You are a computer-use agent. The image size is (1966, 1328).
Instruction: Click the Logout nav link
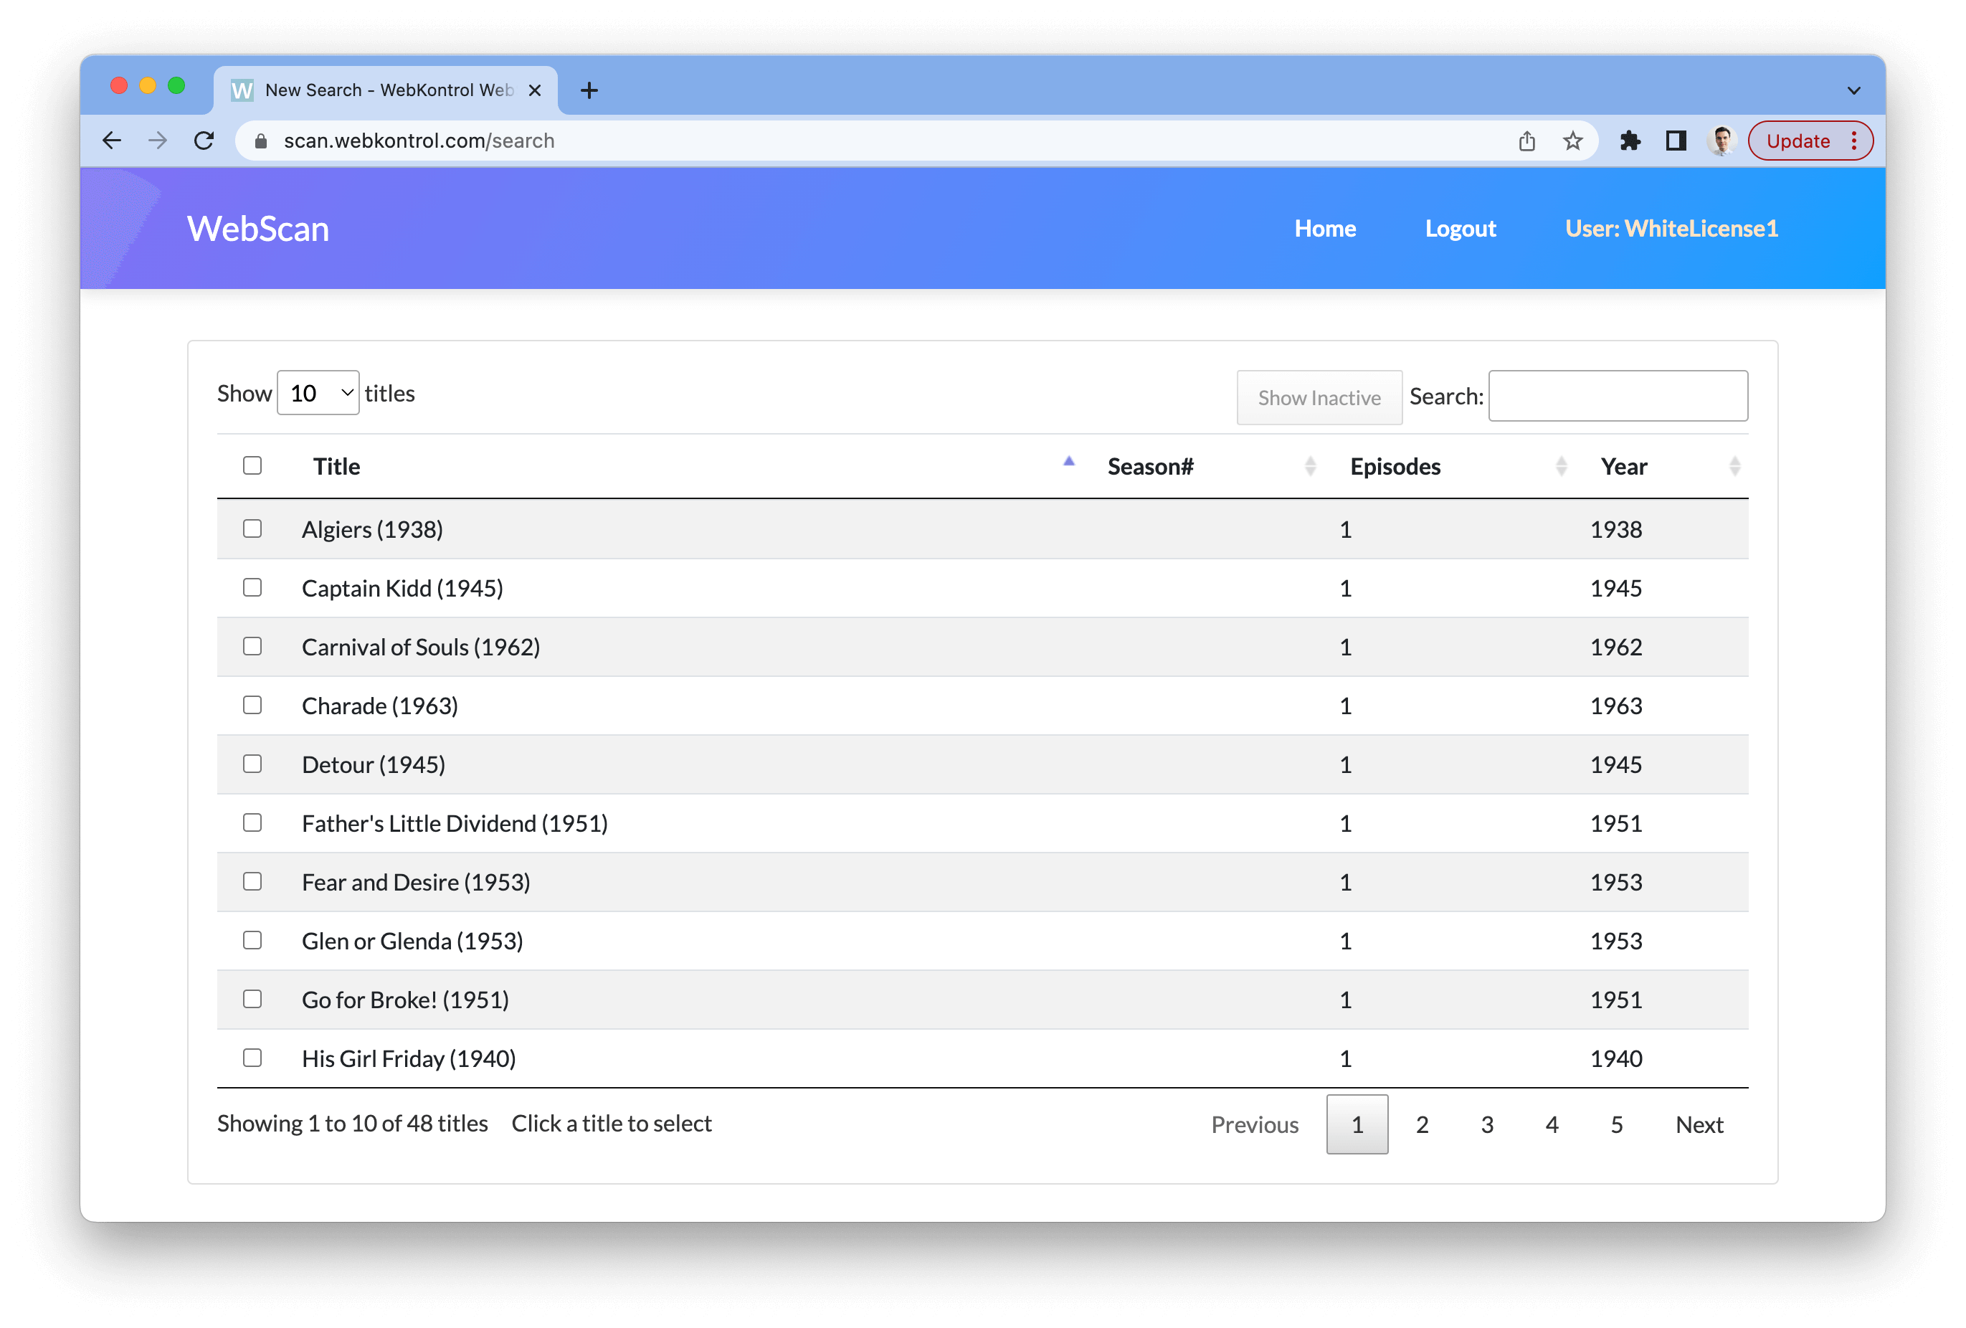[x=1460, y=228]
